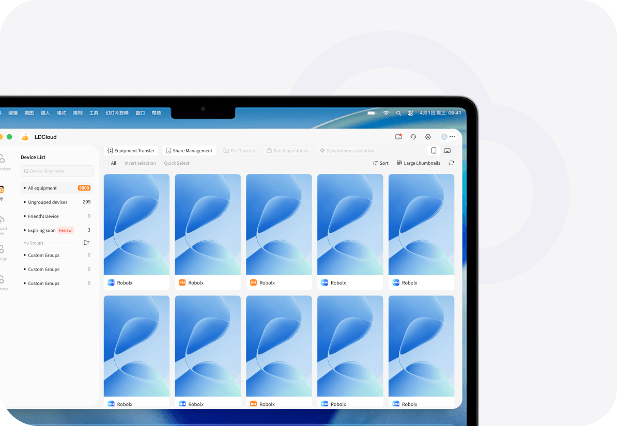Expand the Expiring soon arrow

coord(25,230)
